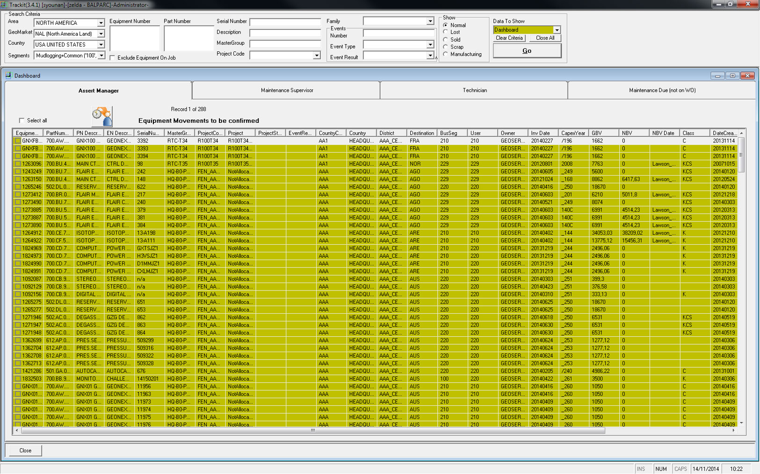Click the Trackit application icon in title bar
The height and width of the screenshot is (474, 760).
pyautogui.click(x=4, y=4)
